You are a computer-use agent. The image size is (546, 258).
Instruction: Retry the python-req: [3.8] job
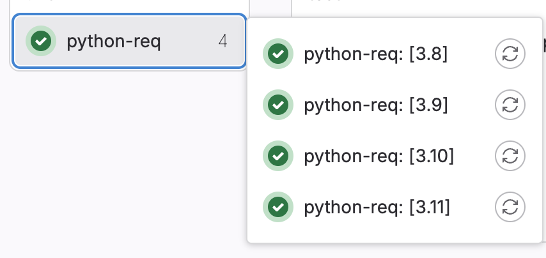[510, 54]
